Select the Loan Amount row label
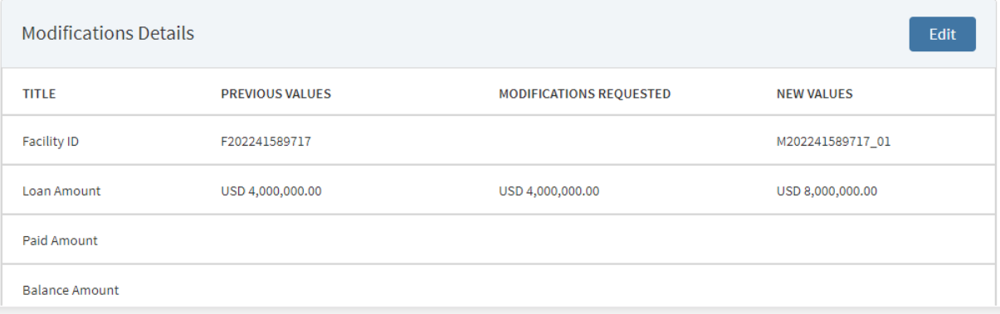Image resolution: width=1000 pixels, height=314 pixels. tap(60, 191)
